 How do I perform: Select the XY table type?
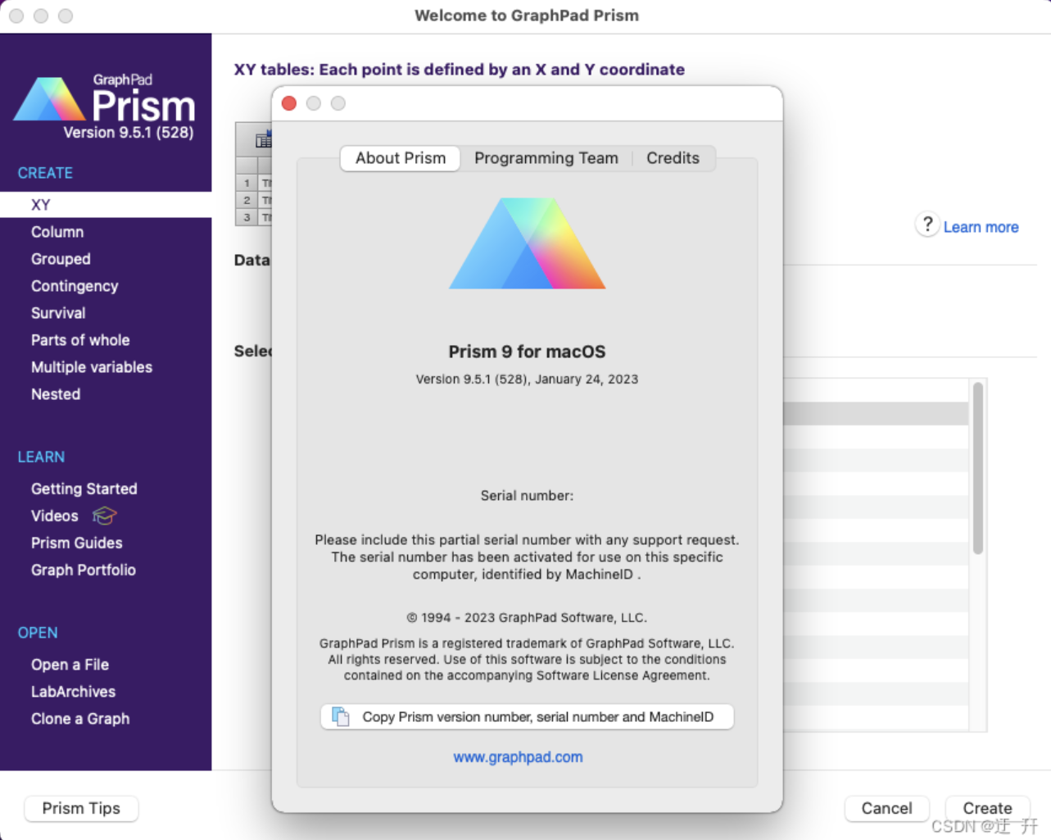(x=41, y=204)
